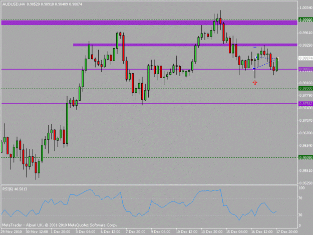Click the 0.95610 price scale value
The width and height of the screenshot is (313, 235).
306,170
